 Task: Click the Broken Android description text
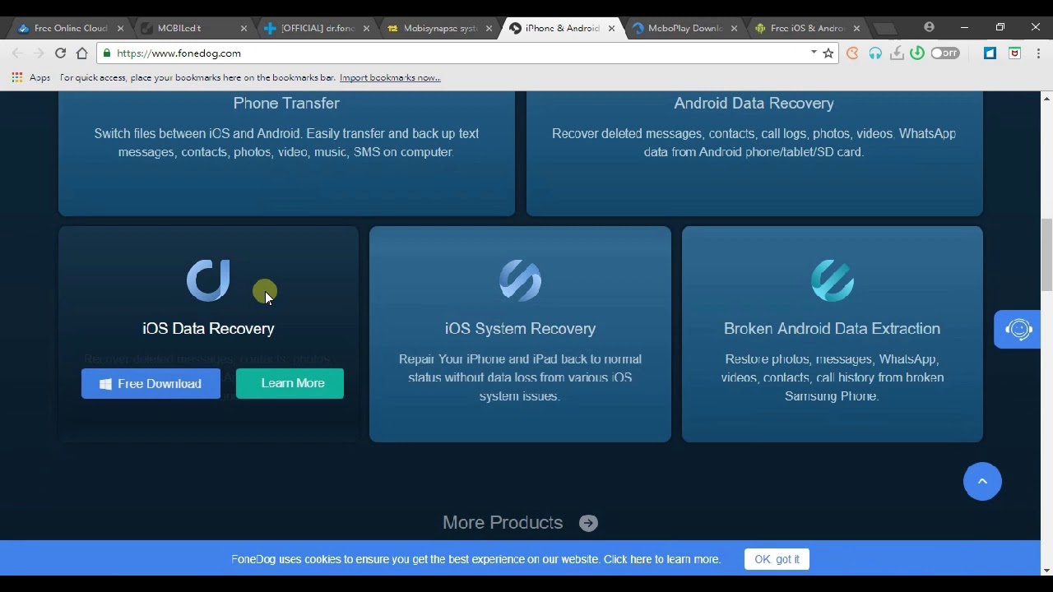pyautogui.click(x=832, y=377)
